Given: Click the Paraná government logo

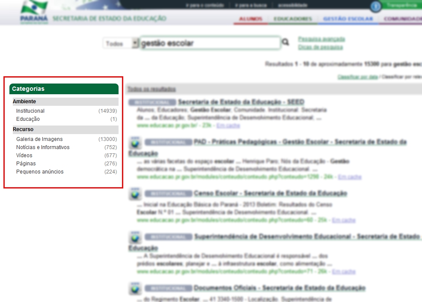Looking at the screenshot, I should coord(34,12).
